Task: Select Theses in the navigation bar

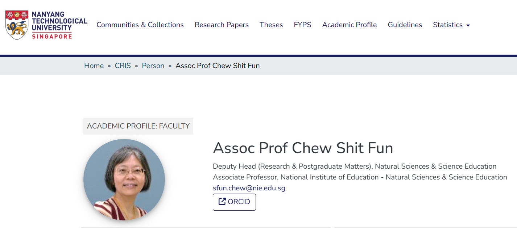Action: (x=271, y=25)
